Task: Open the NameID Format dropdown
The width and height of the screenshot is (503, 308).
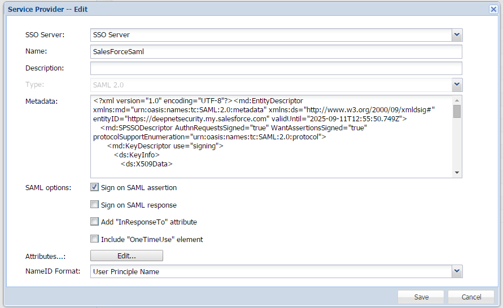Action: click(457, 272)
